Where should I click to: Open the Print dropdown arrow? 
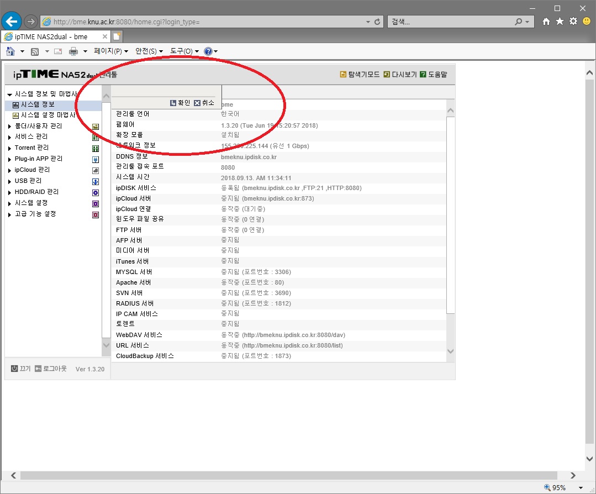[85, 51]
